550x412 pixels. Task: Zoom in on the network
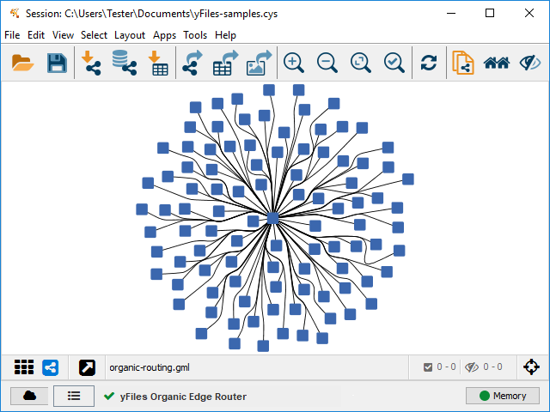tap(294, 63)
